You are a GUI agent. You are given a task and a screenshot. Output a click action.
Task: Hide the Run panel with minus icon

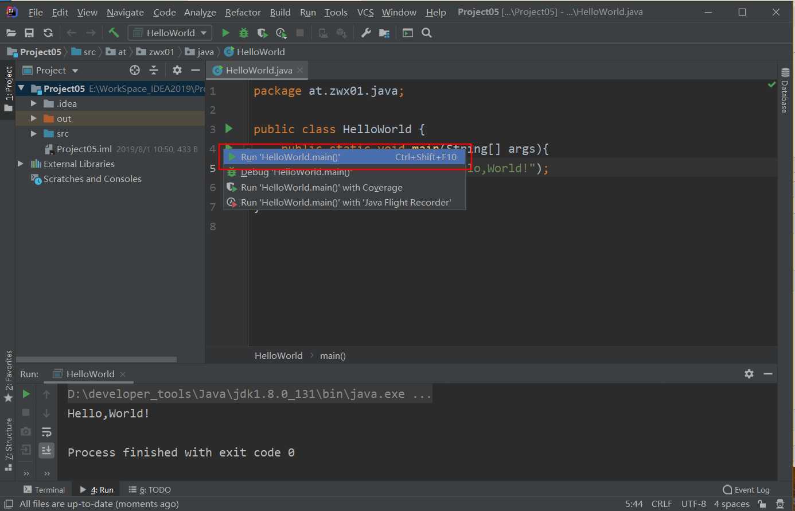pyautogui.click(x=768, y=374)
